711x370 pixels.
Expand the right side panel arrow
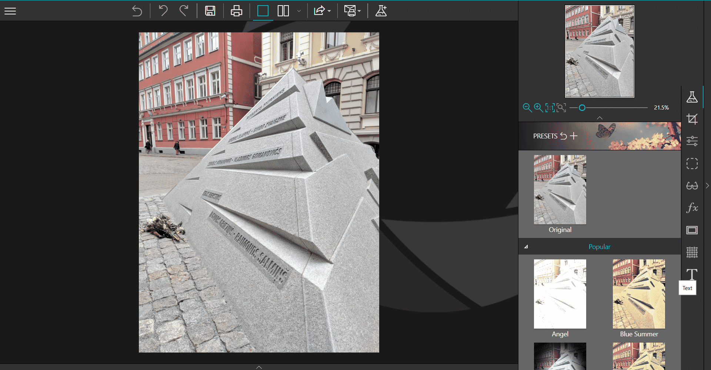[x=707, y=186]
